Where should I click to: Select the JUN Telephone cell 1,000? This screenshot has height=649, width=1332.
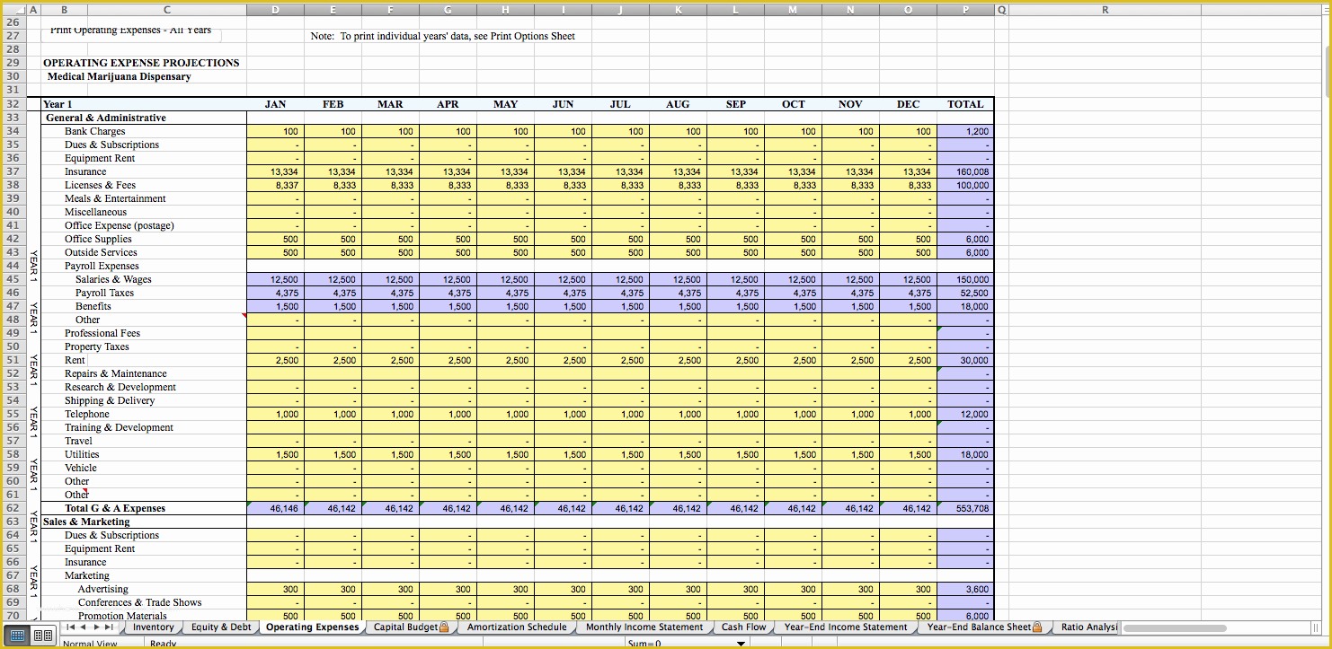click(x=563, y=414)
